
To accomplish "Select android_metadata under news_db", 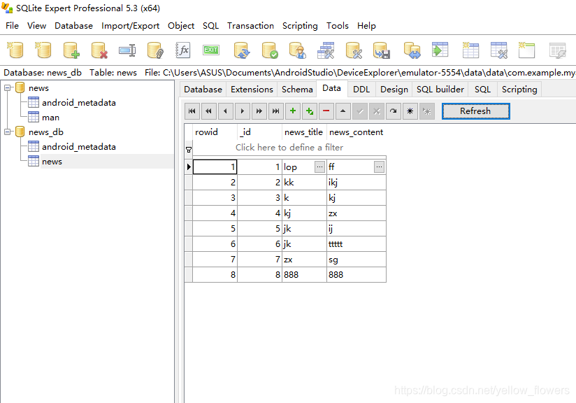I will tap(78, 147).
